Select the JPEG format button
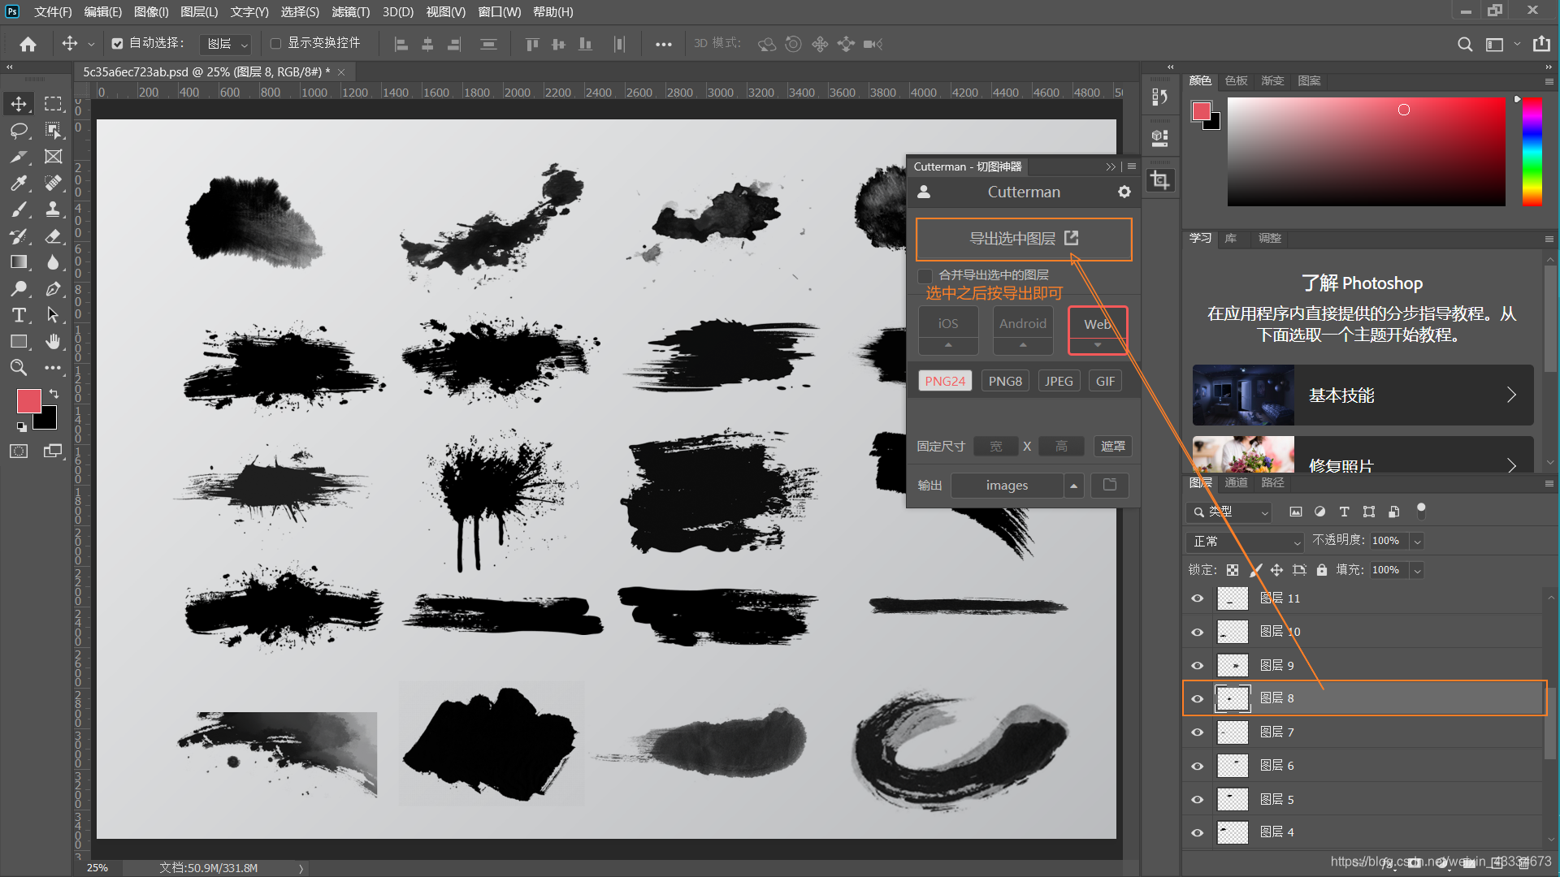The width and height of the screenshot is (1560, 877). [1058, 381]
